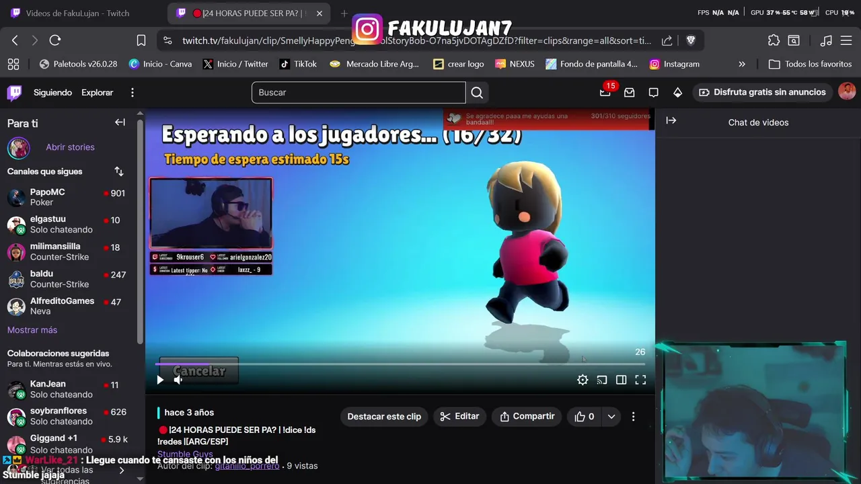
Task: Enter fullscreen on the clip player
Action: point(640,380)
